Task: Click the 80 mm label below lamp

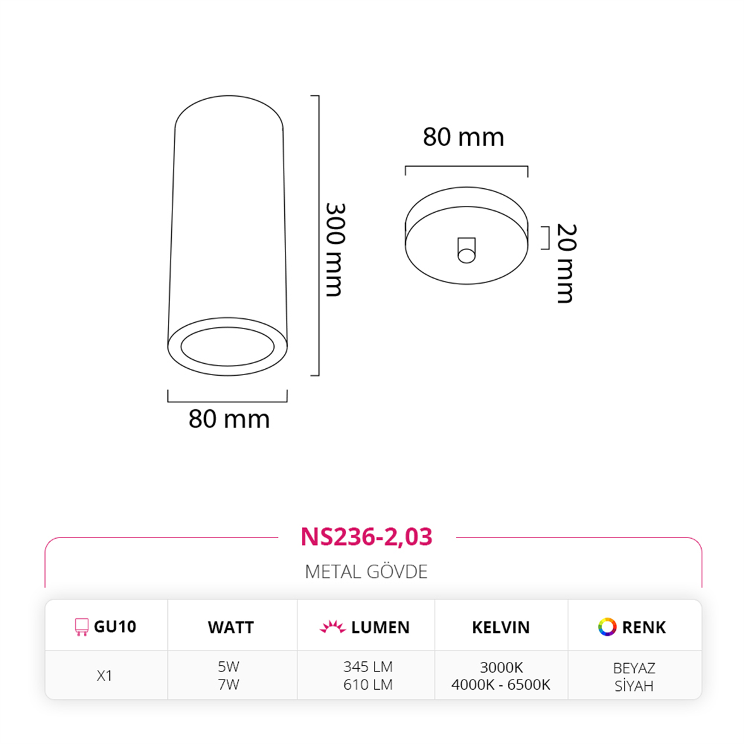Action: coord(229,419)
